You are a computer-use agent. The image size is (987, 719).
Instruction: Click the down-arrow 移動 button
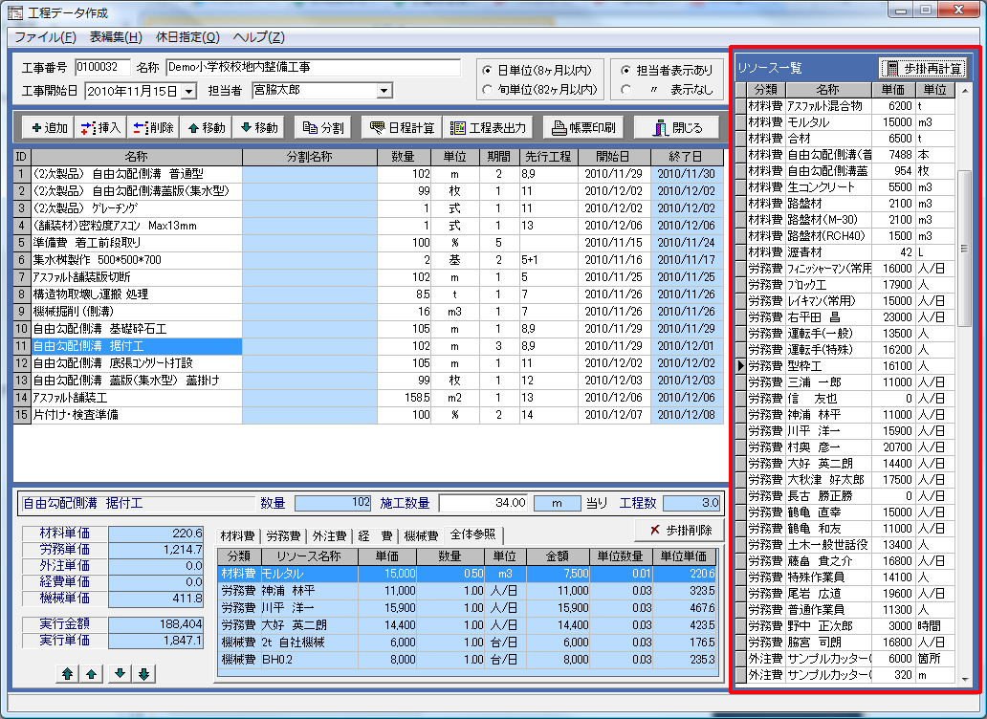coord(259,128)
